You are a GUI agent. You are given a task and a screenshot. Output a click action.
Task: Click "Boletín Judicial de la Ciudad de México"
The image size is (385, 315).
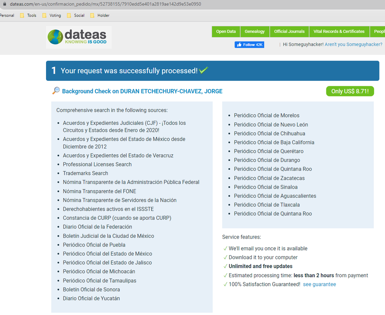pos(109,236)
